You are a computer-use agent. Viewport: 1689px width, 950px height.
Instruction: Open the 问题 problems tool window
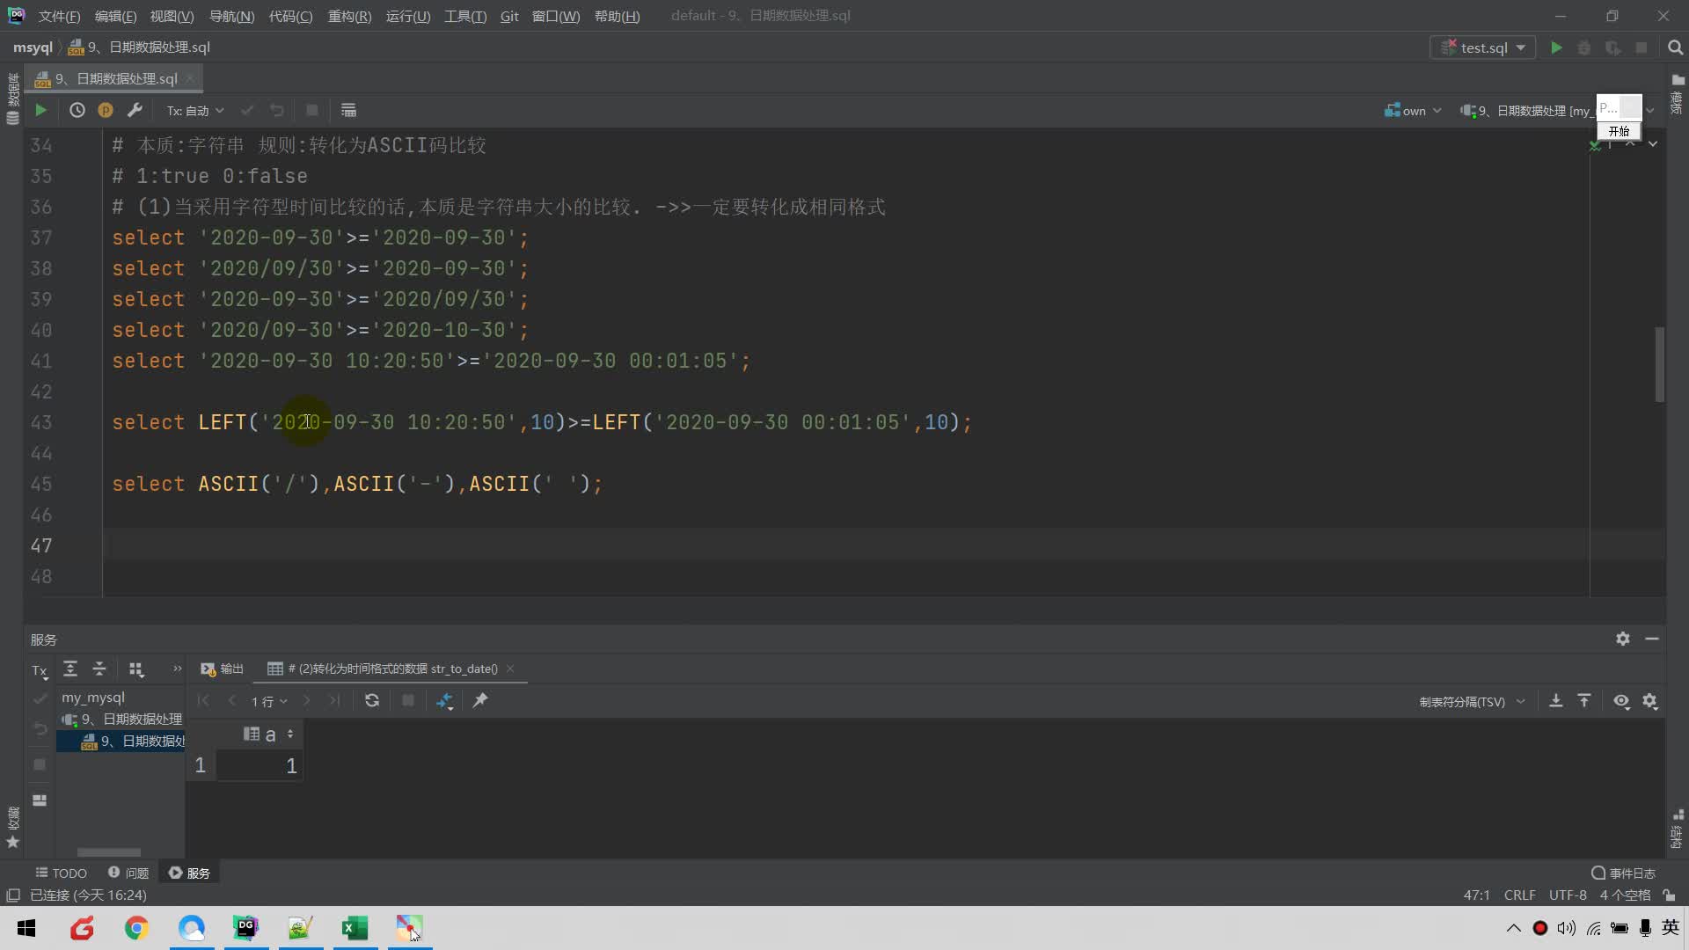pos(128,873)
